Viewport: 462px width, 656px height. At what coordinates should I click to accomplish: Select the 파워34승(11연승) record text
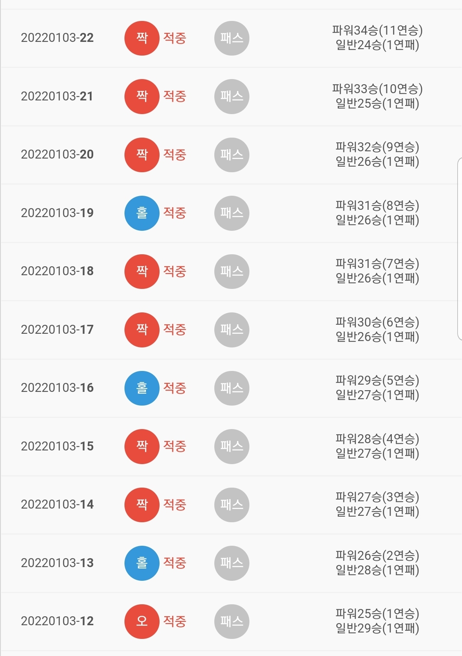[x=377, y=31]
